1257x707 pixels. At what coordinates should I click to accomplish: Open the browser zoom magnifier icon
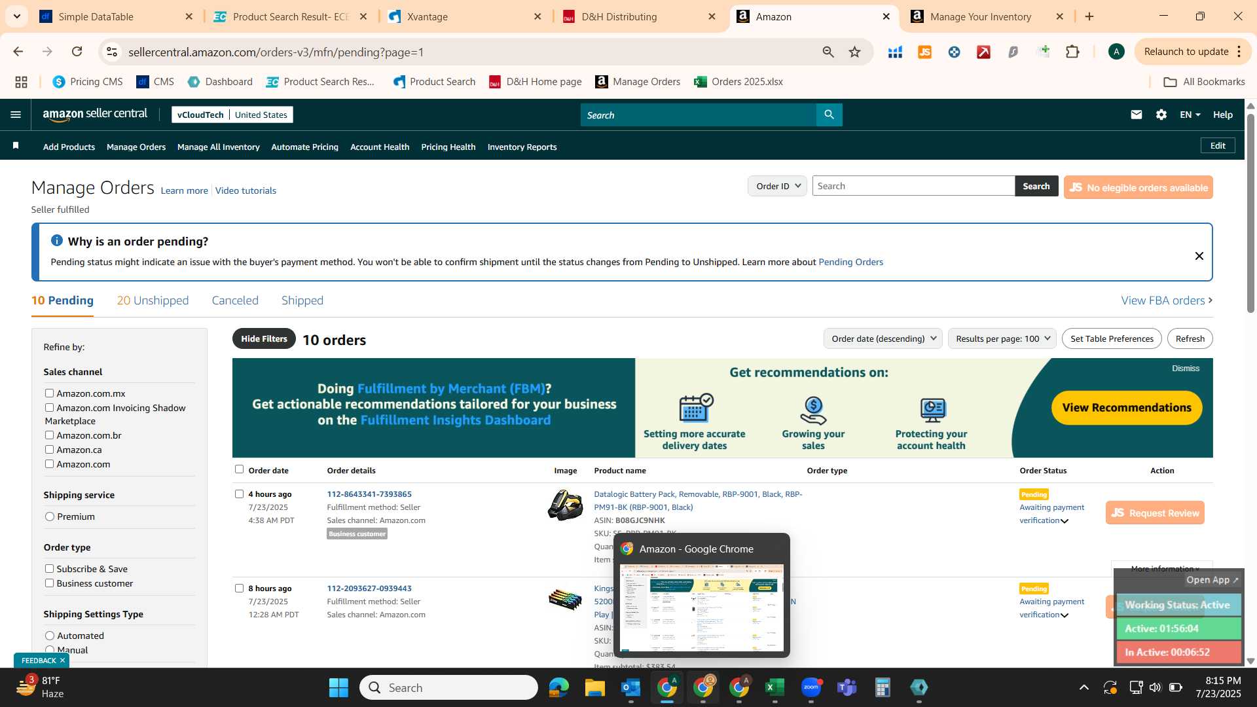pos(828,52)
